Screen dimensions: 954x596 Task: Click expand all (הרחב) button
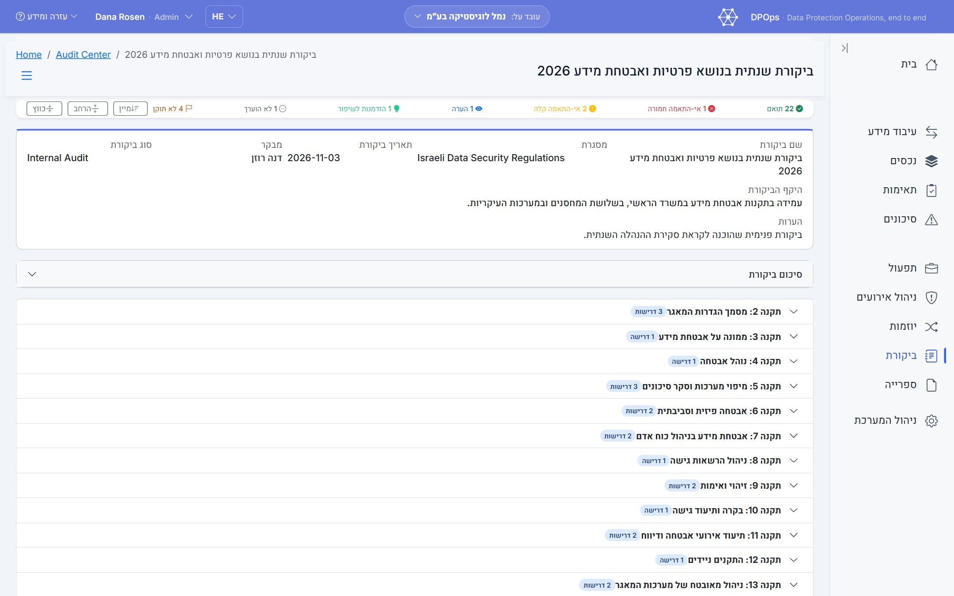point(87,109)
